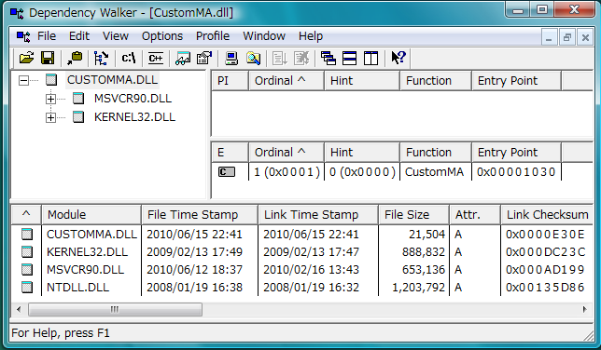Screen dimensions: 601x350
Task: Select NTDLL.DLL row in module list
Action: coord(302,287)
